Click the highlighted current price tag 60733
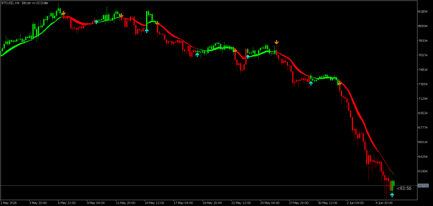Image resolution: width=433 pixels, height=206 pixels. coord(423,185)
